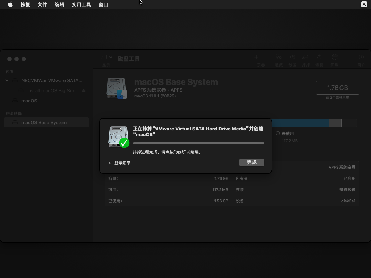Click the 恢复 restore toolbar icon
The height and width of the screenshot is (278, 371).
(x=319, y=57)
